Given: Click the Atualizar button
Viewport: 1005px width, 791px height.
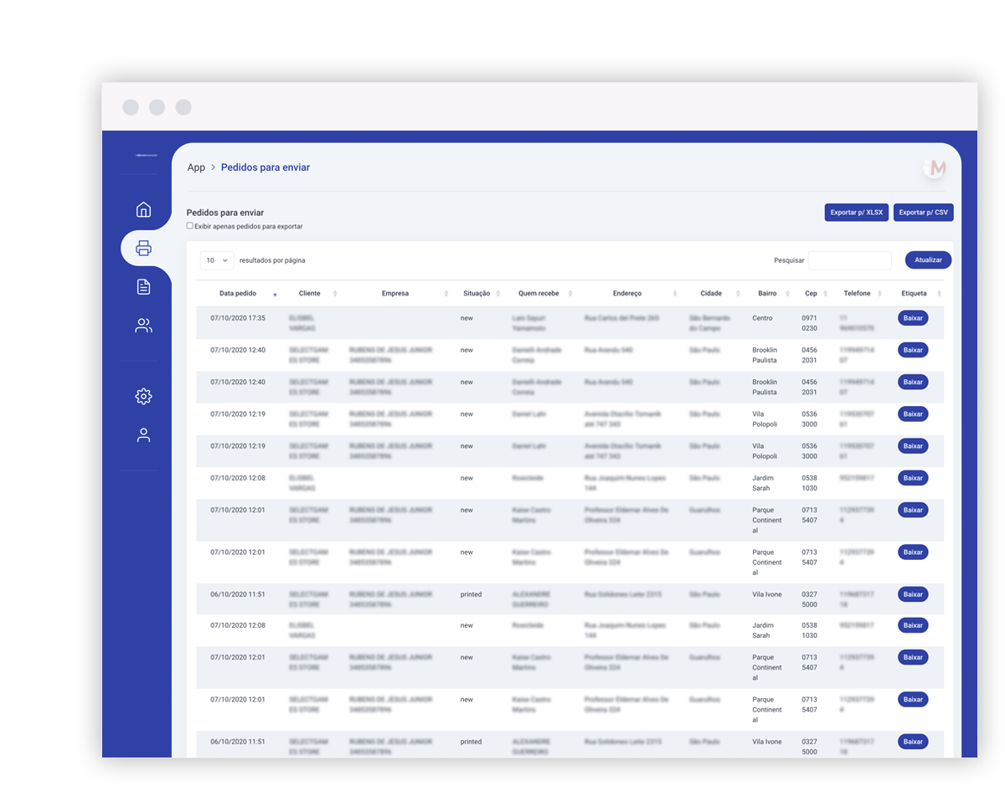Looking at the screenshot, I should pyautogui.click(x=928, y=260).
